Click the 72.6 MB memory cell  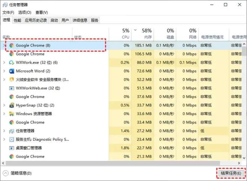tap(143, 71)
